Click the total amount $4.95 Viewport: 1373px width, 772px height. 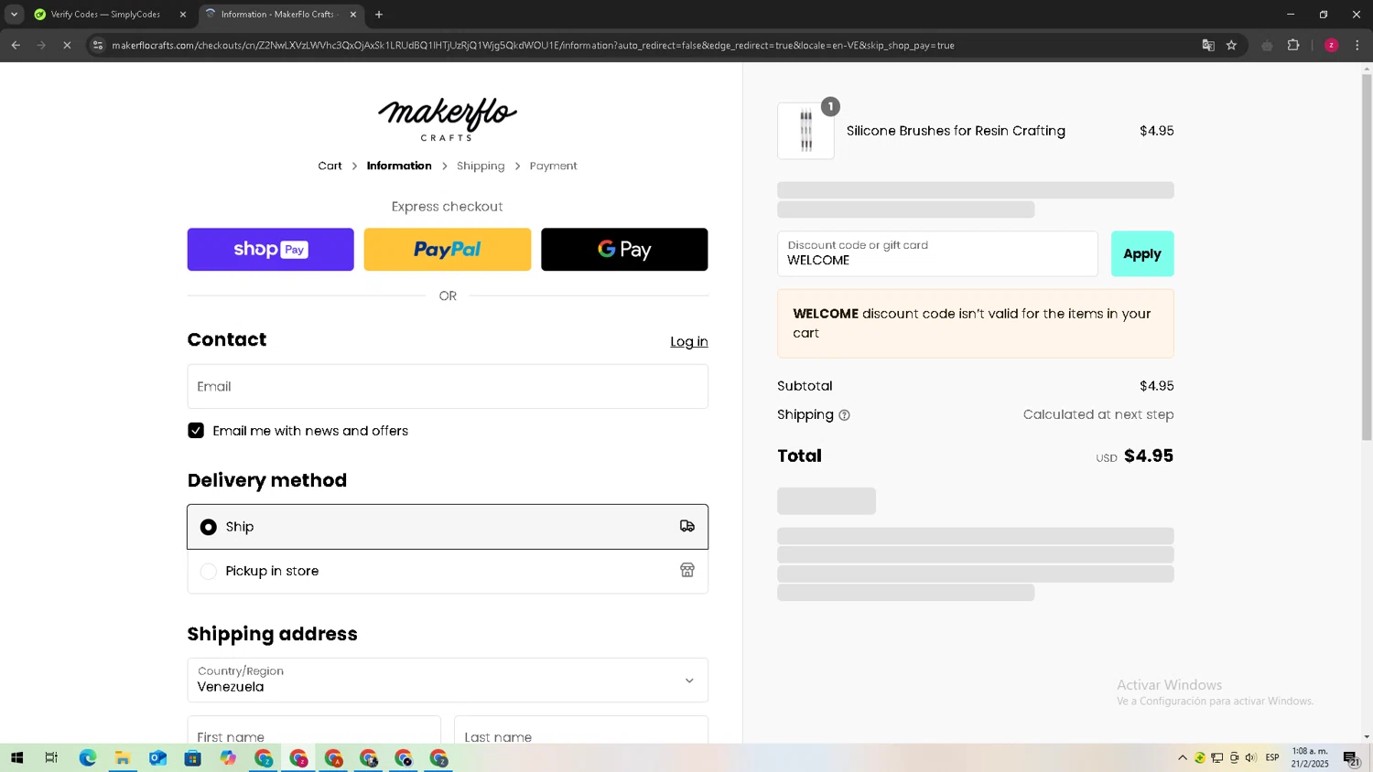click(1149, 456)
